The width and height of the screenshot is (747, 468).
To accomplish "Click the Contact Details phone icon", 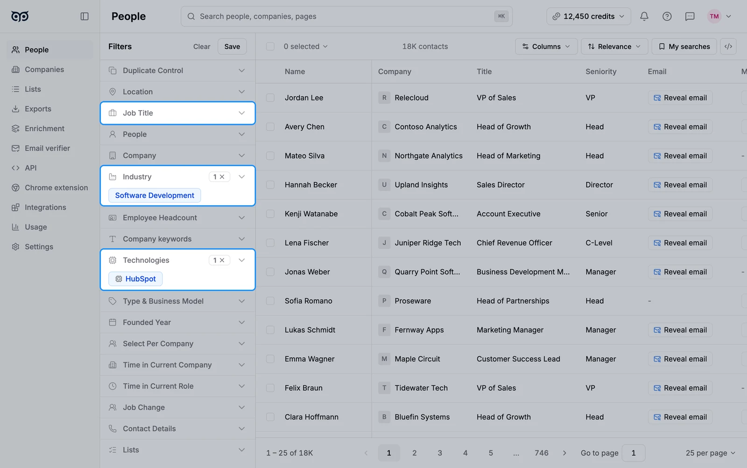I will 113,429.
